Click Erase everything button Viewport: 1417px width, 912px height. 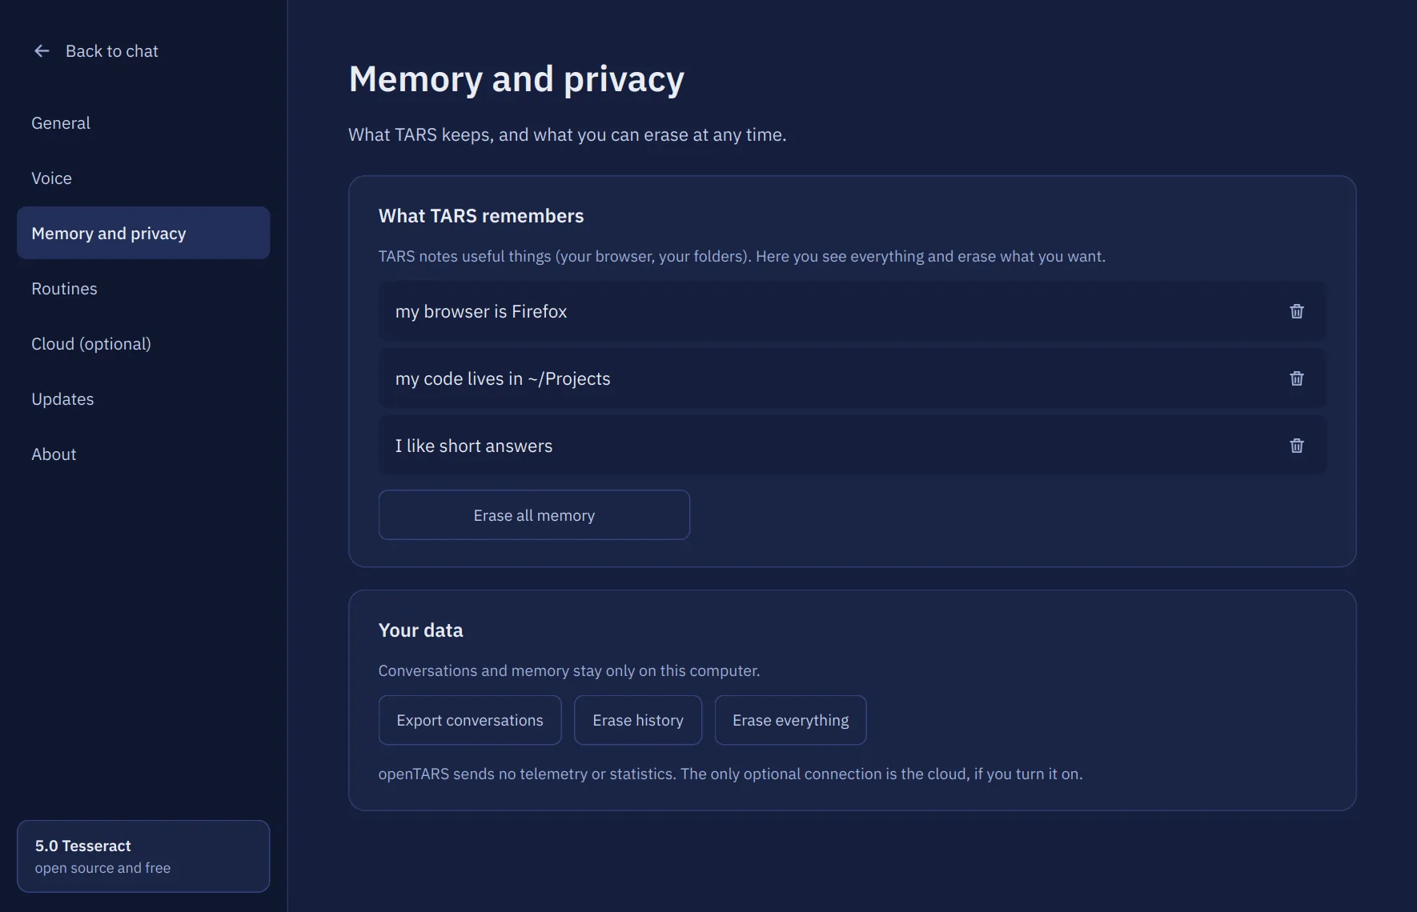click(x=790, y=720)
